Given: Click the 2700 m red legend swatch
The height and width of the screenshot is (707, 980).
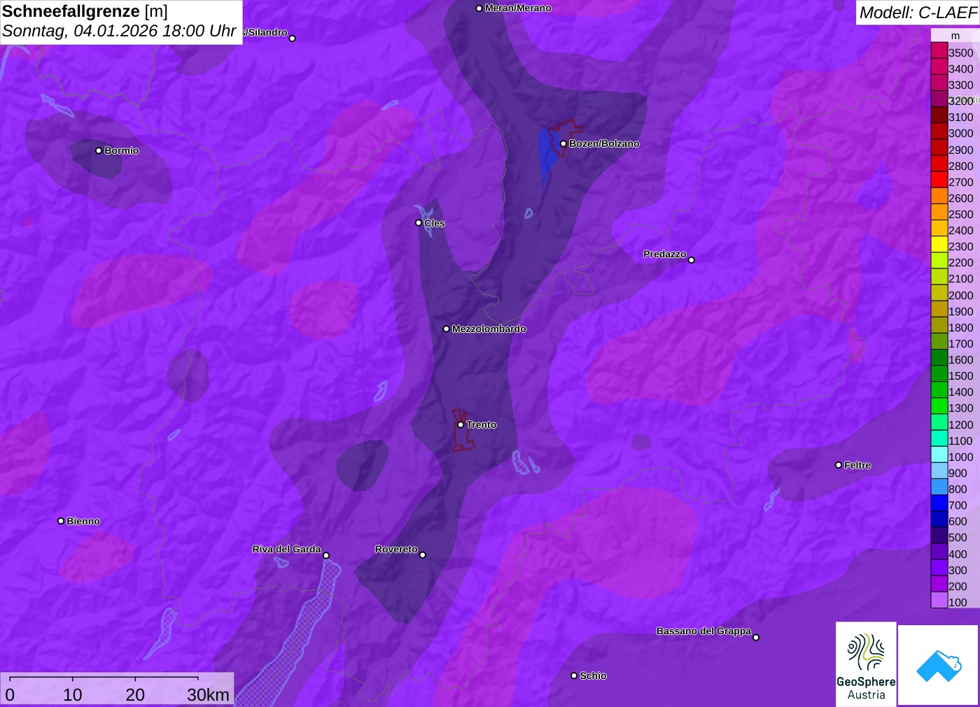Looking at the screenshot, I should 939,180.
